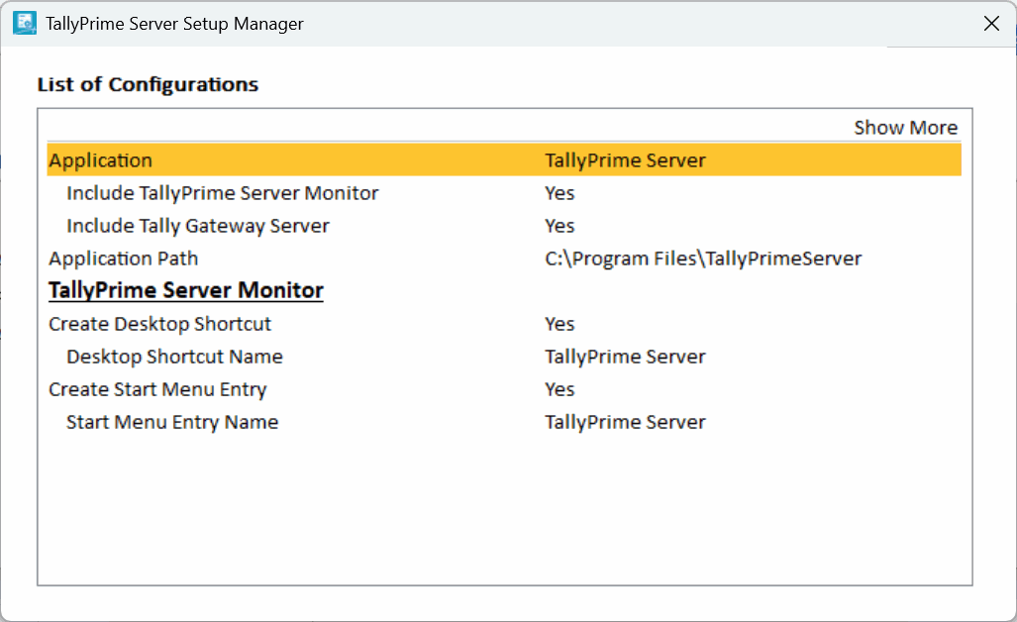Viewport: 1017px width, 622px height.
Task: Edit the Desktop Shortcut Name value field
Action: pos(625,357)
